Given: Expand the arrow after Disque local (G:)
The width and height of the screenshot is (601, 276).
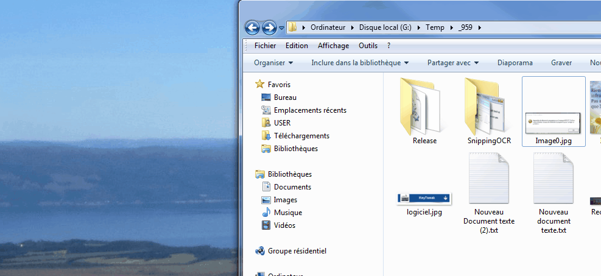Looking at the screenshot, I should point(418,27).
